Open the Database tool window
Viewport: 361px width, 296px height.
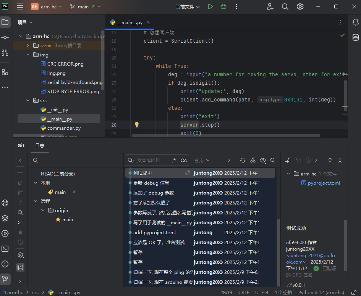pyautogui.click(x=356, y=37)
